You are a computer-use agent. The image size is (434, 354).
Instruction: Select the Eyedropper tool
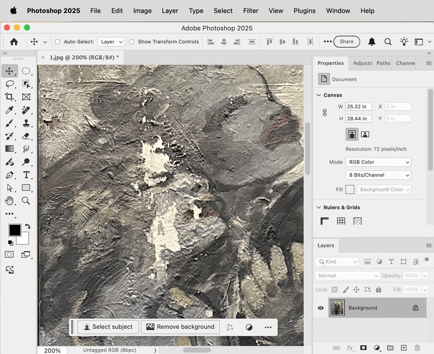click(x=10, y=110)
